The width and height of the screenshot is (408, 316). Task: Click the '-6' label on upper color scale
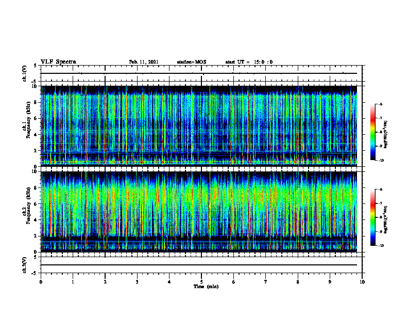(x=380, y=104)
